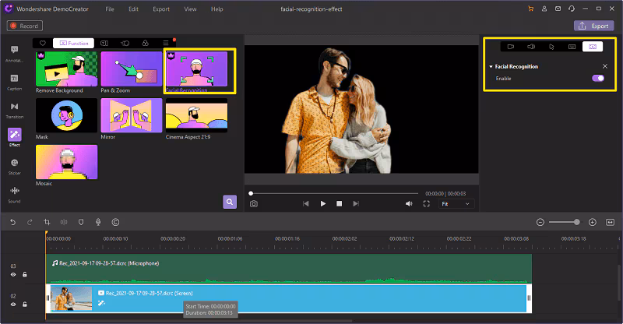The width and height of the screenshot is (623, 324).
Task: Skip to next frame
Action: (356, 203)
